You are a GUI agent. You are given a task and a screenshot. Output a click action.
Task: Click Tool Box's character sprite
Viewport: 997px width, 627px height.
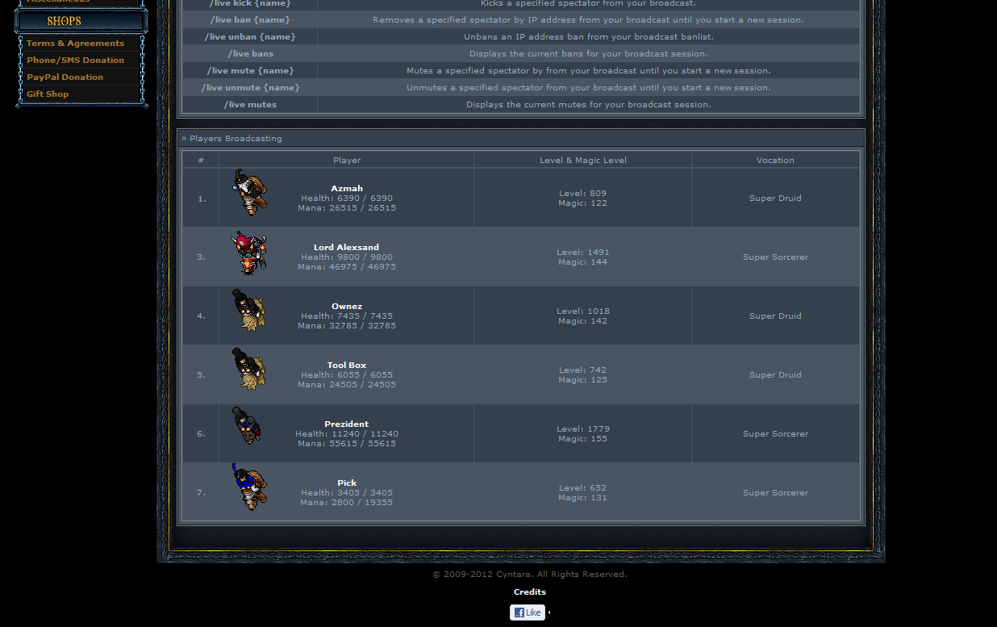tap(249, 370)
